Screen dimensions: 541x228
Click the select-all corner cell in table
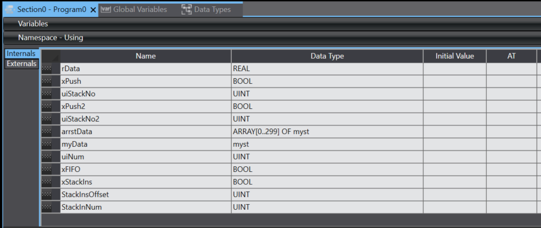(x=51, y=56)
